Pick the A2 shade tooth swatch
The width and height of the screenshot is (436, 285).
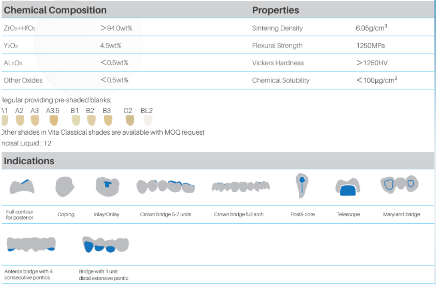[20, 120]
